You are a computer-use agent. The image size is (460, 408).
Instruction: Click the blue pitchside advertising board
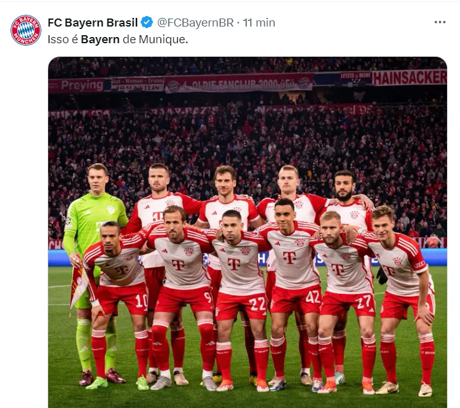click(x=248, y=257)
